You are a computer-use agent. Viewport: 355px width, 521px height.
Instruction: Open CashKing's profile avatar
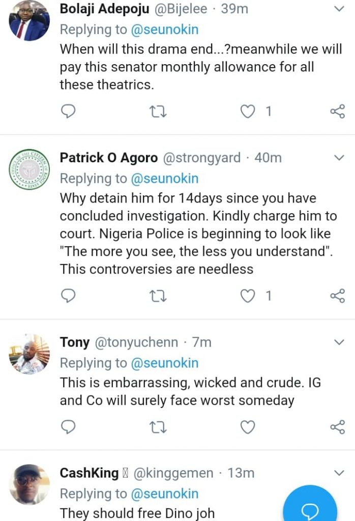tap(29, 484)
